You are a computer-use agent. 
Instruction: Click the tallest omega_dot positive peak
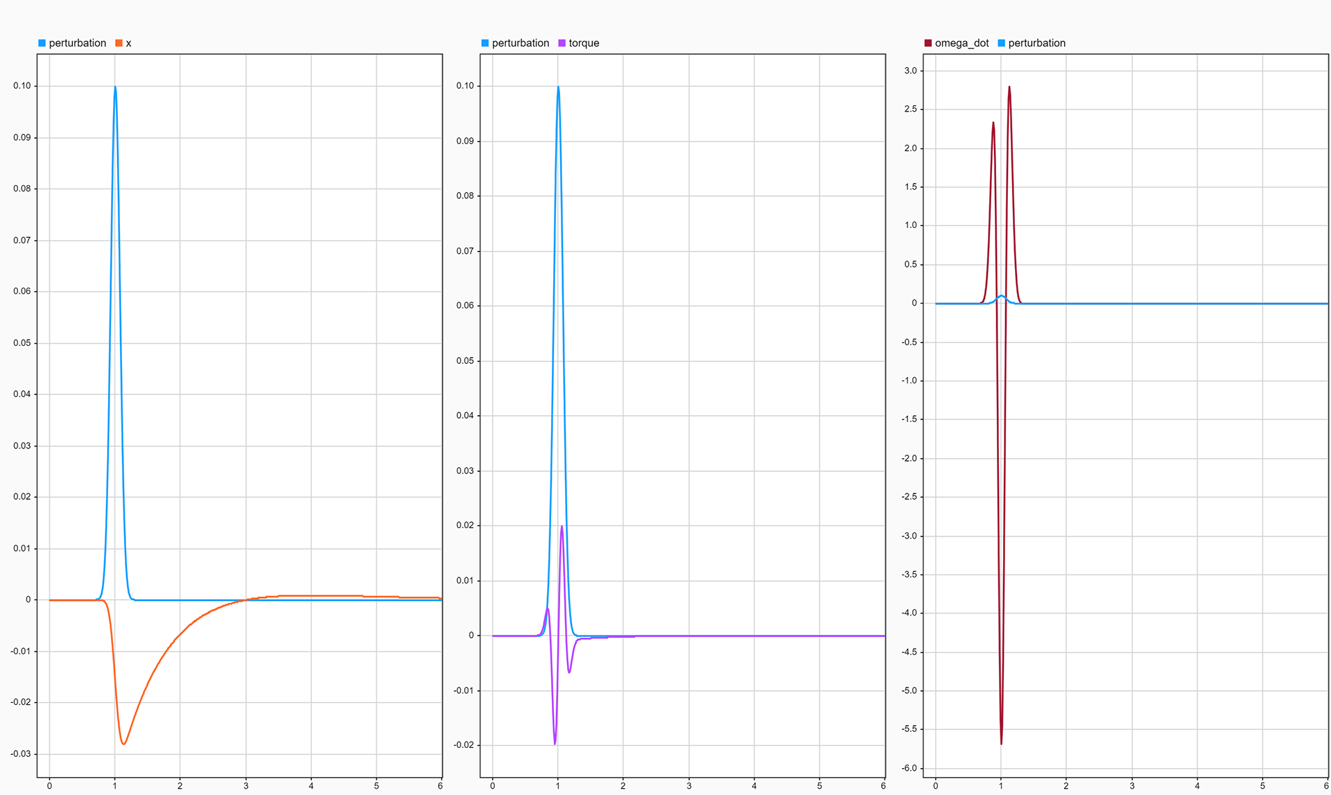pyautogui.click(x=1009, y=87)
